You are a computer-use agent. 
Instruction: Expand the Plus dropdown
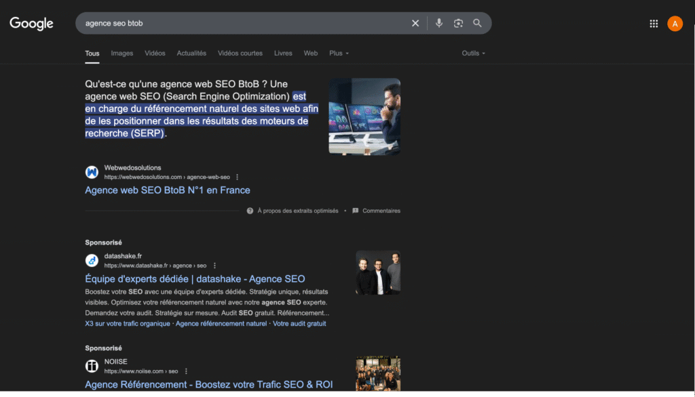pyautogui.click(x=339, y=53)
